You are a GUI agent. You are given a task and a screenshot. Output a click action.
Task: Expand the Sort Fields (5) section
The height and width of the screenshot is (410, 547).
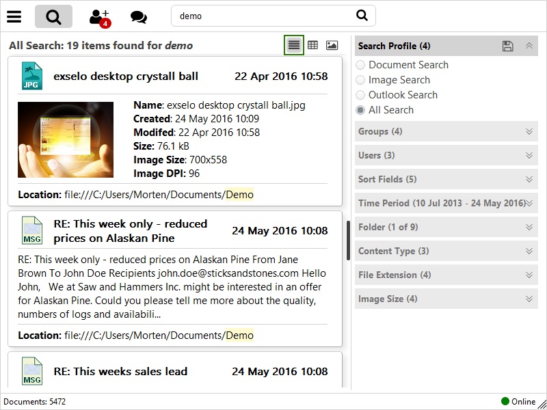click(x=529, y=179)
